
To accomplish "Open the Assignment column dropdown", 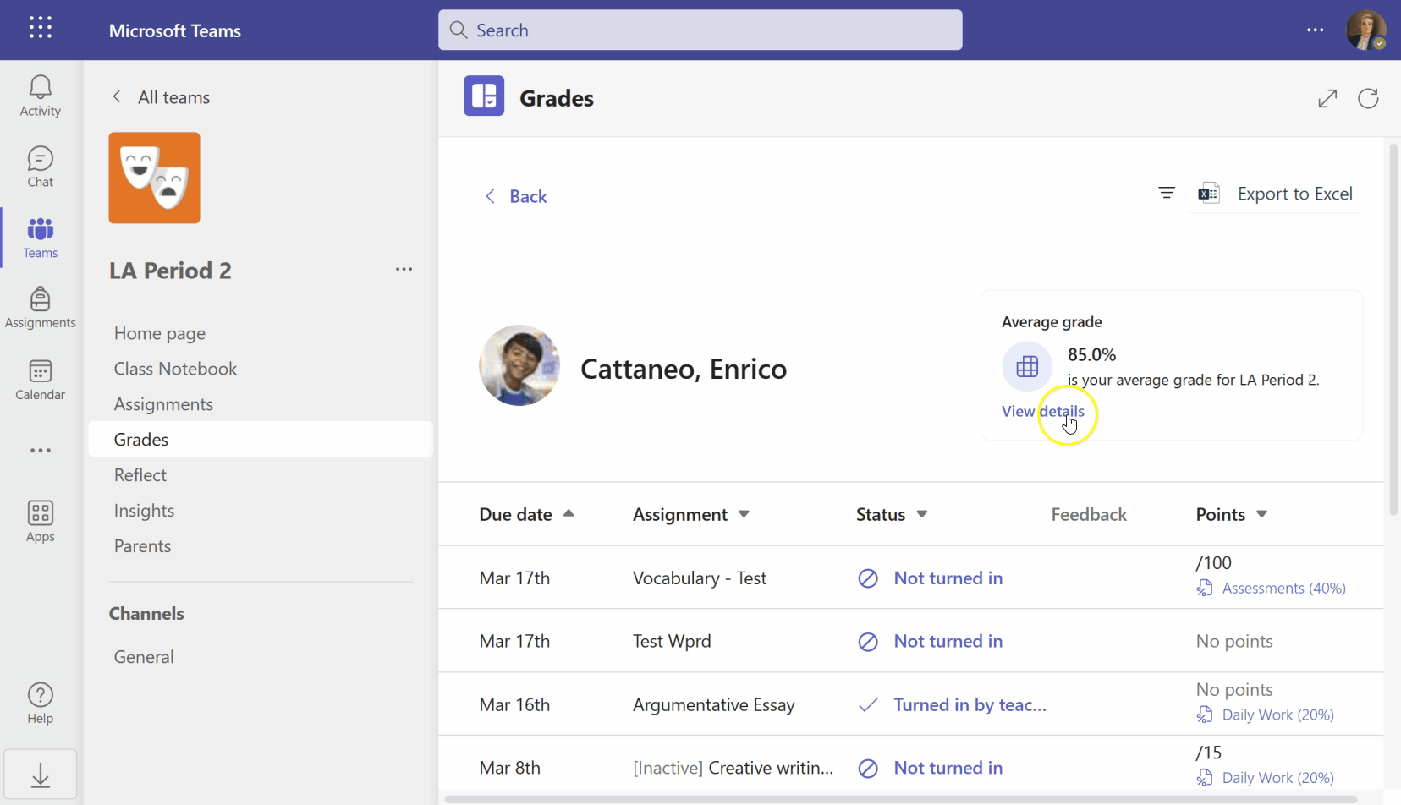I will 744,514.
